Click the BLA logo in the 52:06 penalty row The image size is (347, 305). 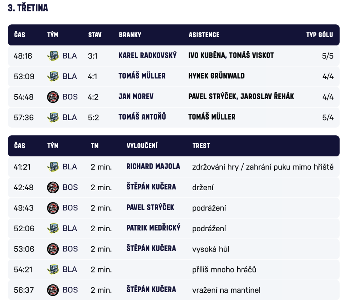(53, 228)
